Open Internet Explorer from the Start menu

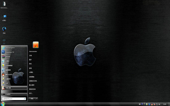(14, 47)
